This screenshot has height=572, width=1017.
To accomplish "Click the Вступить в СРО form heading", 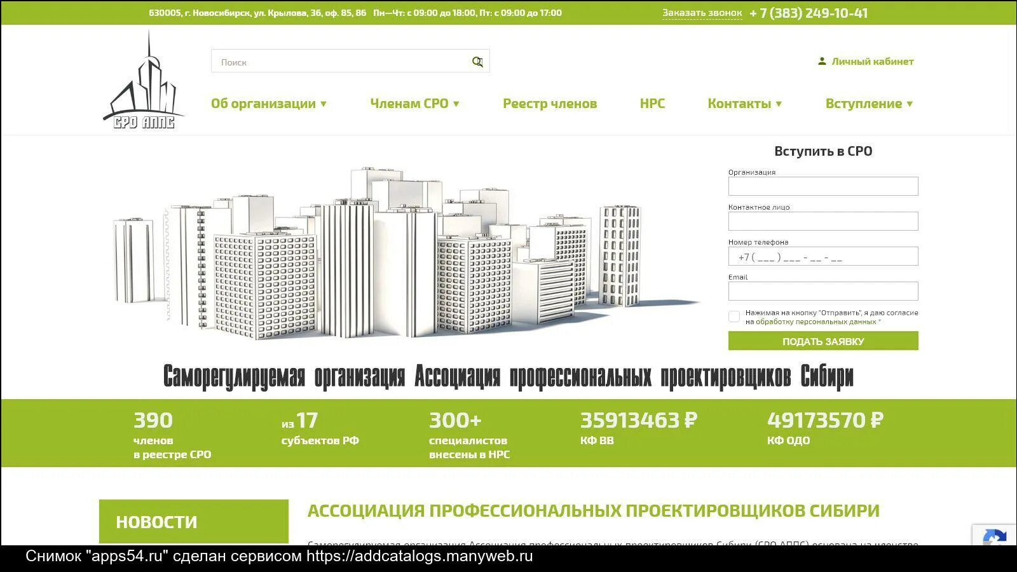I will click(x=823, y=151).
